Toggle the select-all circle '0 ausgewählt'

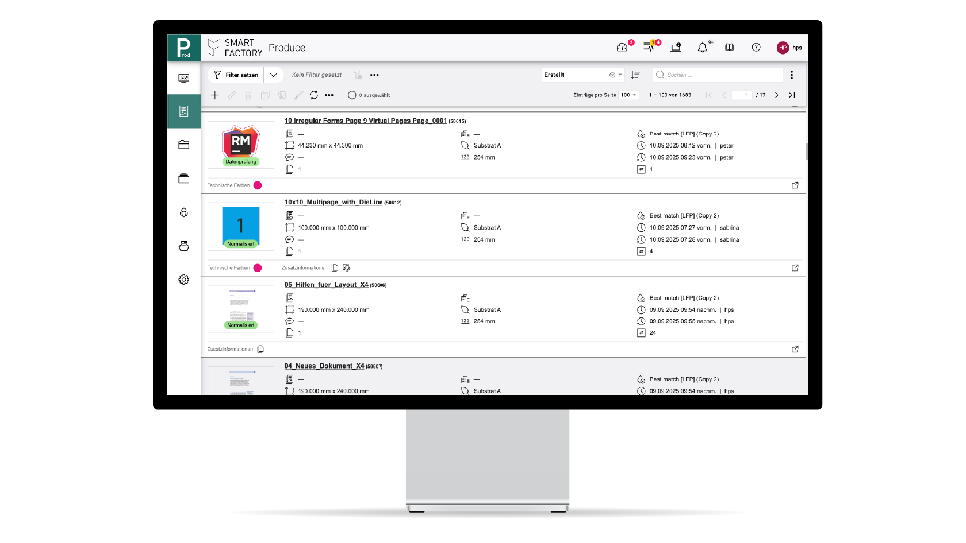352,95
